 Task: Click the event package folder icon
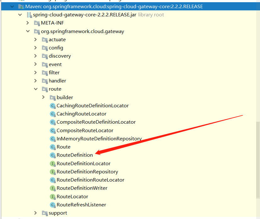(x=45, y=64)
